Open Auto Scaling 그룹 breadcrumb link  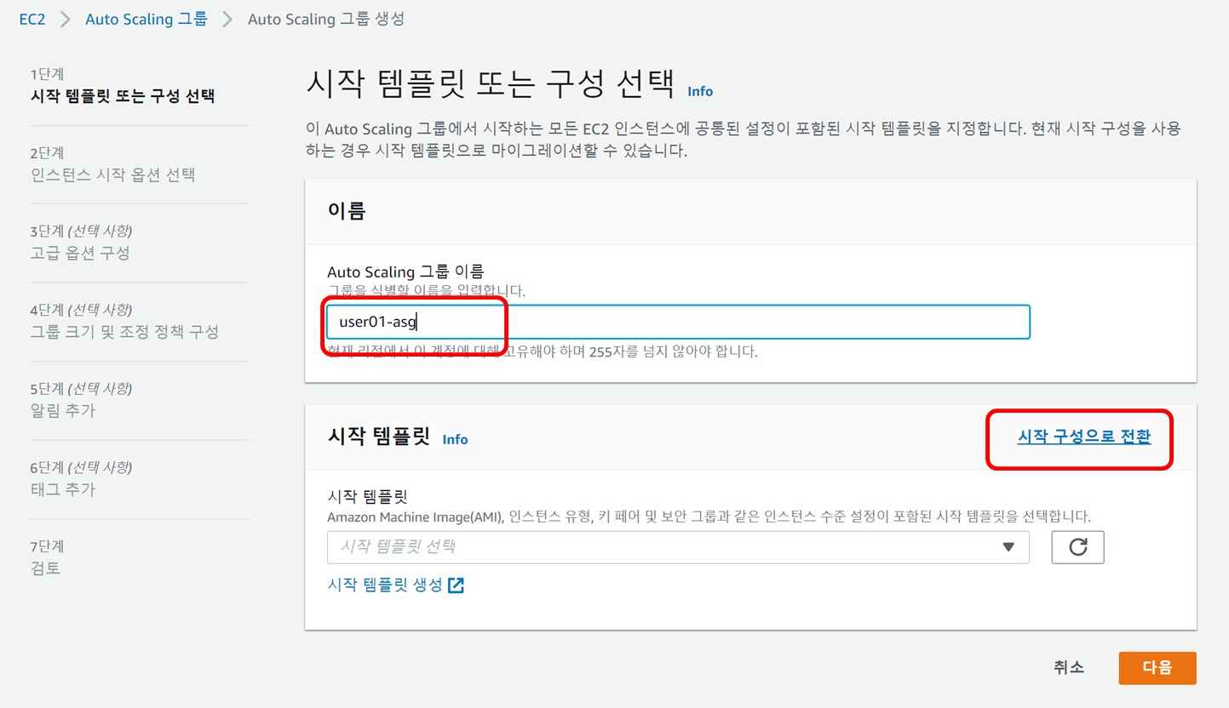146,19
